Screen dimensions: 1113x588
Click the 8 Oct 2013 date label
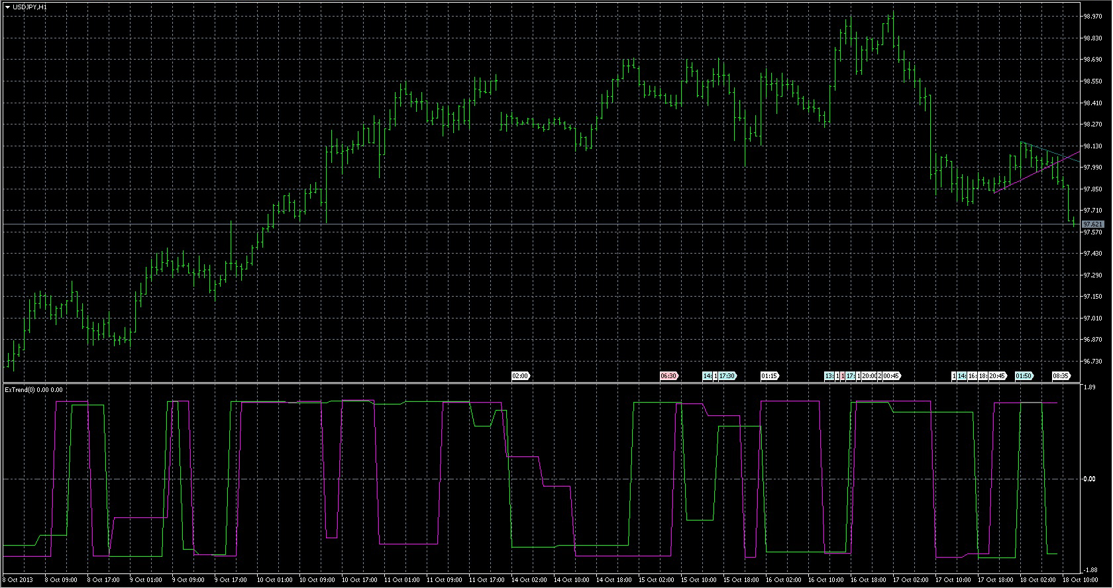(x=19, y=580)
